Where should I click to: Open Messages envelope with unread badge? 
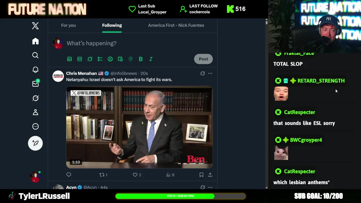[x=36, y=83]
